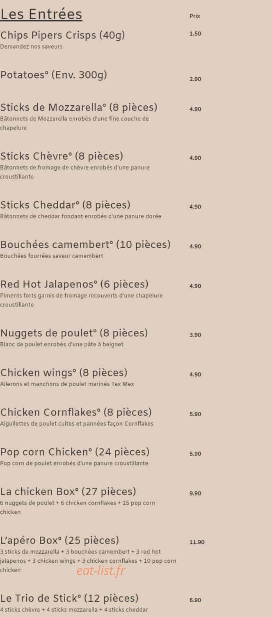Image resolution: width=272 pixels, height=617 pixels.
Task: Click the Prix column header
Action: point(195,16)
